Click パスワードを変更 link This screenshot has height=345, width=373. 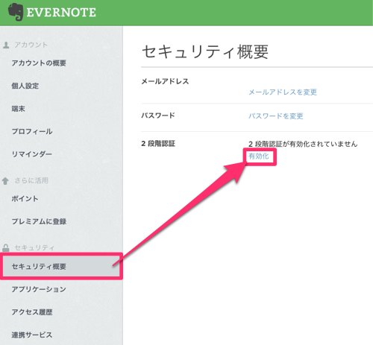pyautogui.click(x=276, y=116)
